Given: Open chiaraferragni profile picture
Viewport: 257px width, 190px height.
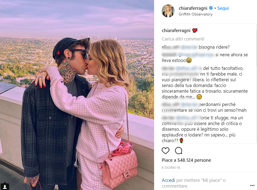Looking at the screenshot, I should click(168, 11).
